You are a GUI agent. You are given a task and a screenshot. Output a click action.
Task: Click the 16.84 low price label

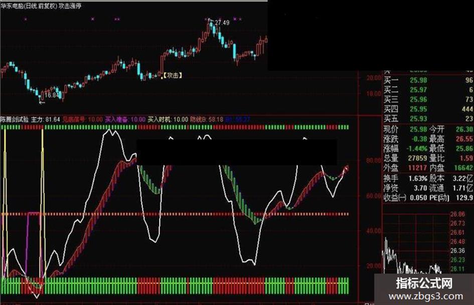pyautogui.click(x=51, y=95)
